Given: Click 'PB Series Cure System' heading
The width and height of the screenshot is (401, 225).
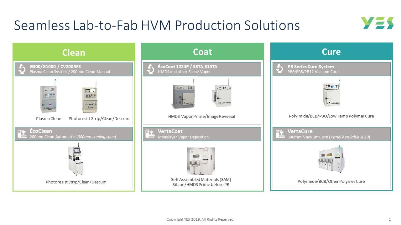Looking at the screenshot, I should pos(311,67).
